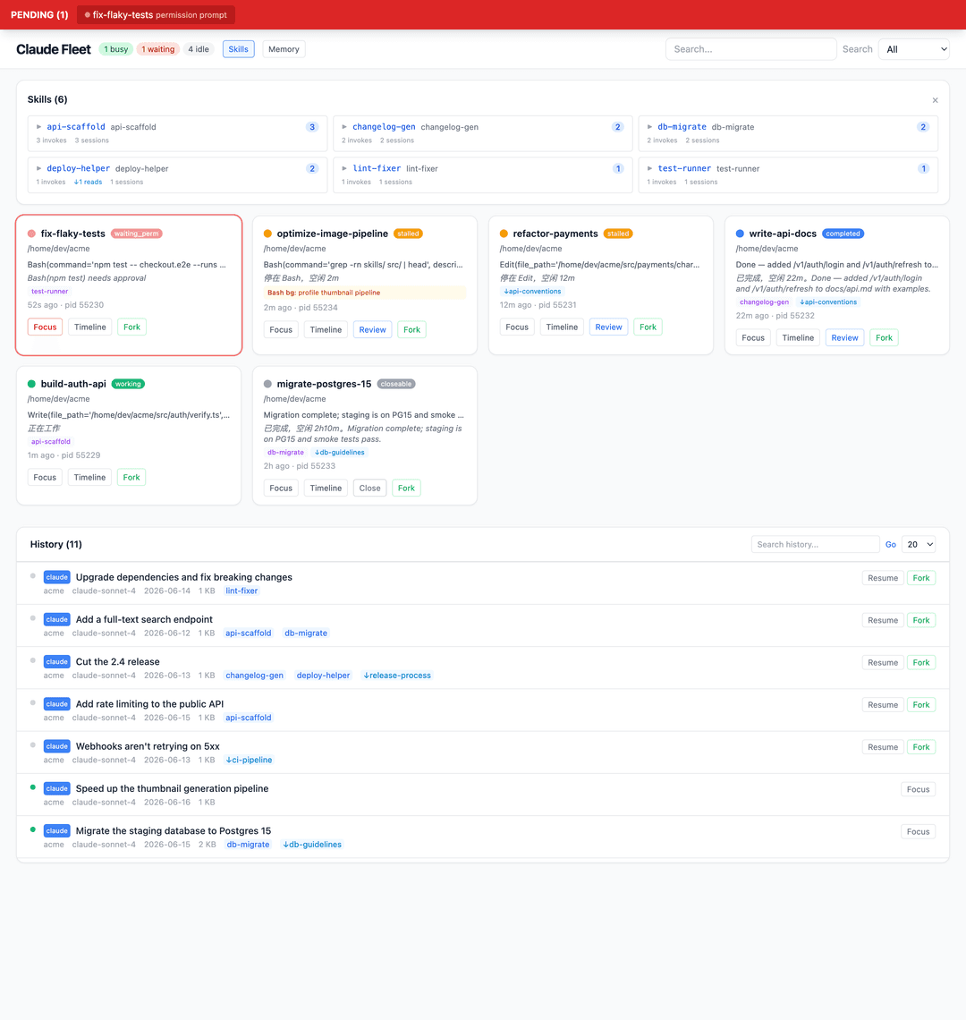Focus the Migrate staging database history row
The image size is (966, 1020).
(x=918, y=831)
